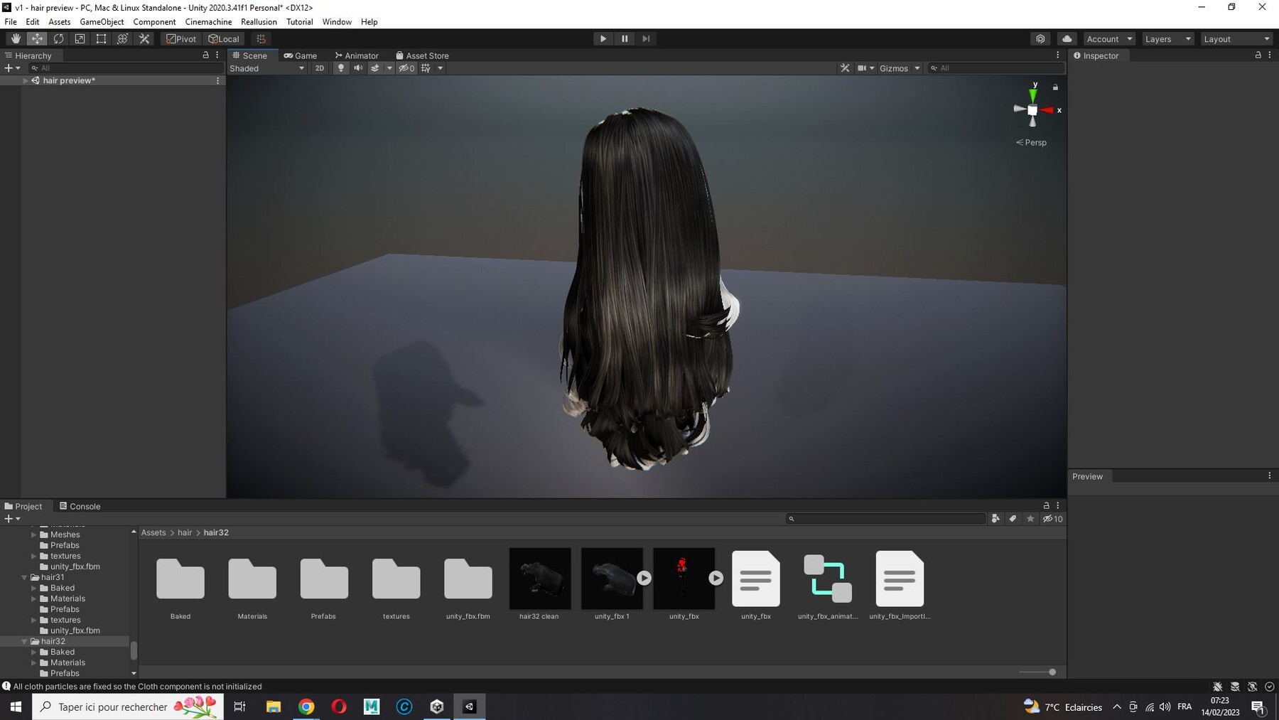Toggle scene grid display
The width and height of the screenshot is (1279, 720).
pyautogui.click(x=426, y=68)
